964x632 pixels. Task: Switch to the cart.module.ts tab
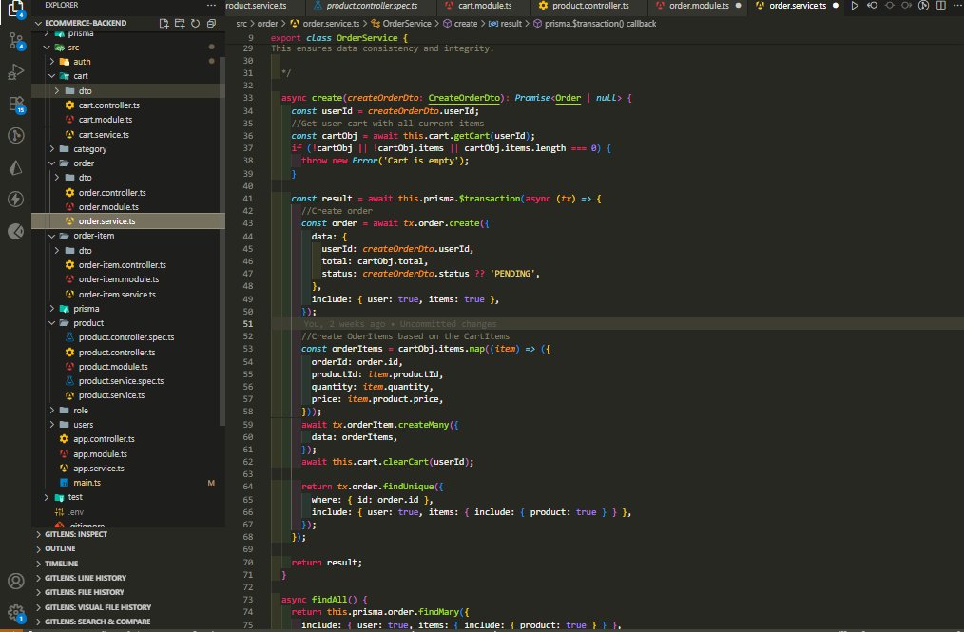[x=485, y=6]
